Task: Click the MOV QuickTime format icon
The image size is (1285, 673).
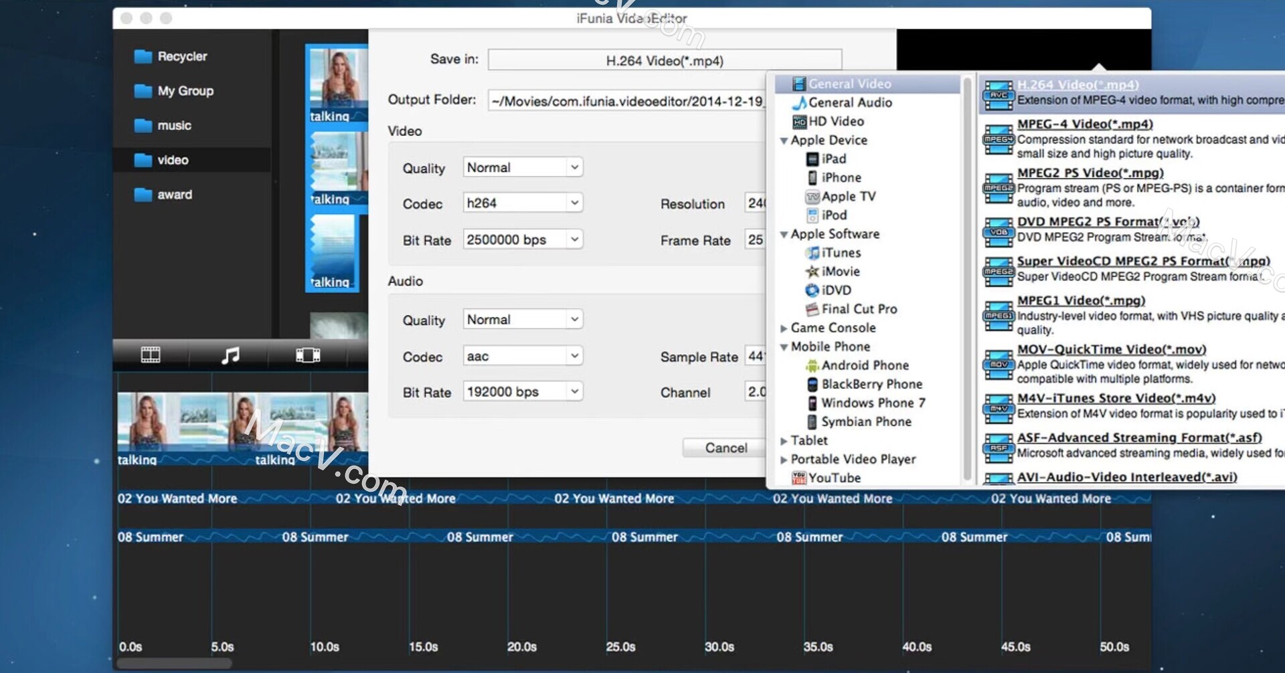Action: (999, 365)
